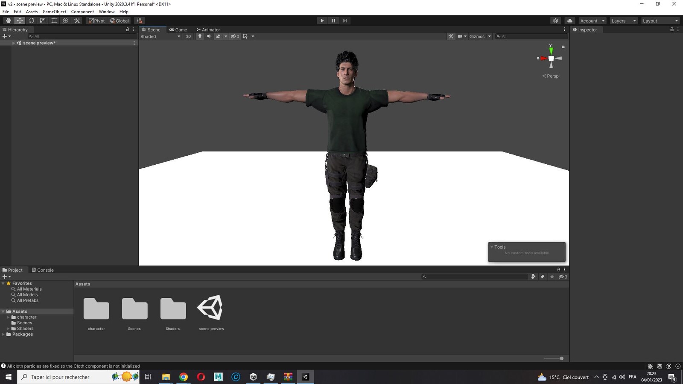Toggle hidden objects visibility count
683x384 pixels.
point(235,36)
